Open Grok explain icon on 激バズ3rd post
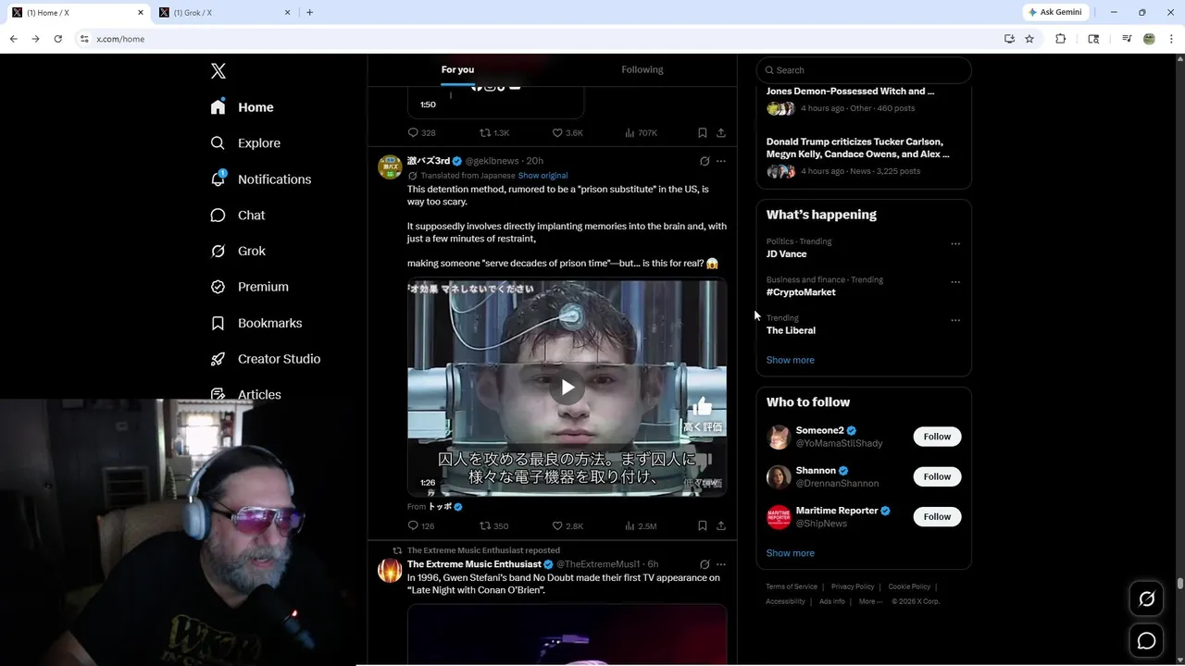Viewport: 1185px width, 666px height. 705,161
